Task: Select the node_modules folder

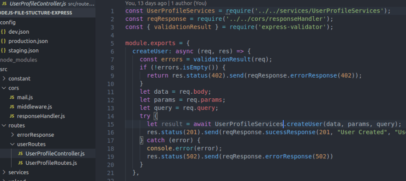Action: tap(18, 60)
